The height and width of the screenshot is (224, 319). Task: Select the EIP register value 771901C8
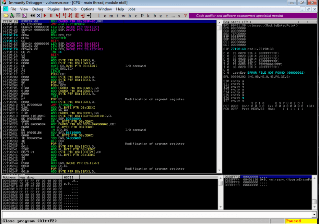point(238,49)
